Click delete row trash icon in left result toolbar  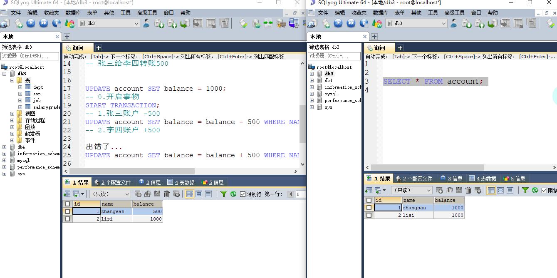coord(167,194)
